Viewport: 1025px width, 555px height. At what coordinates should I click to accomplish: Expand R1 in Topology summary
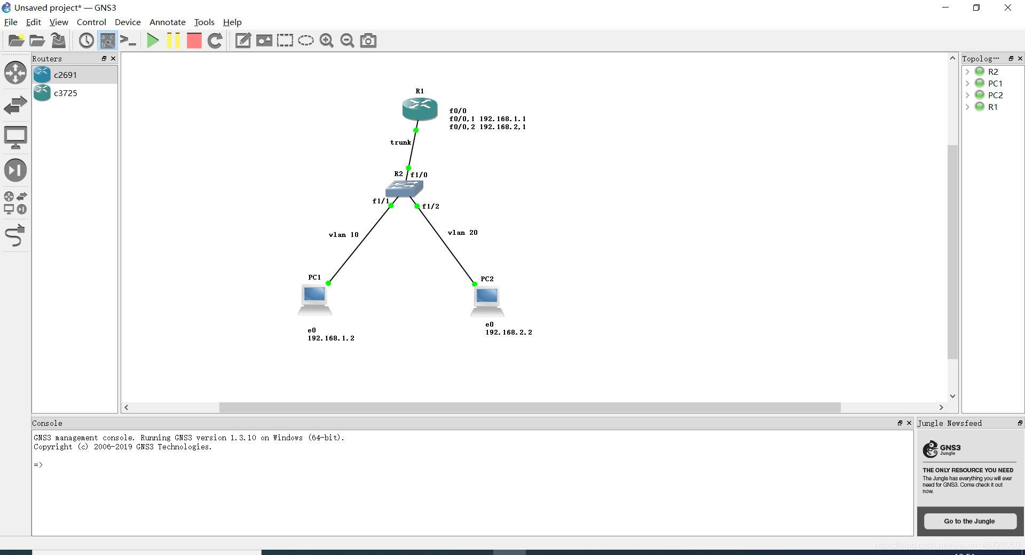click(x=967, y=107)
